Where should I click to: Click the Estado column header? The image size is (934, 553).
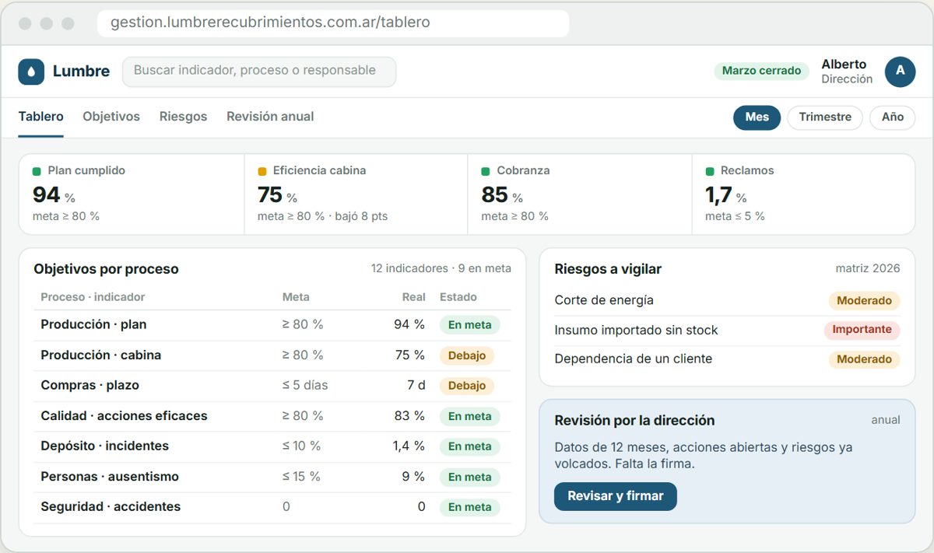coord(458,297)
